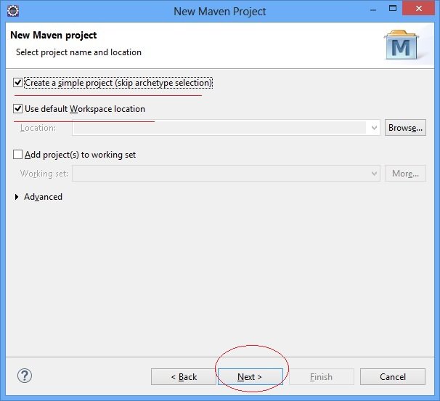
Task: Open the Help question mark icon
Action: pyautogui.click(x=25, y=376)
